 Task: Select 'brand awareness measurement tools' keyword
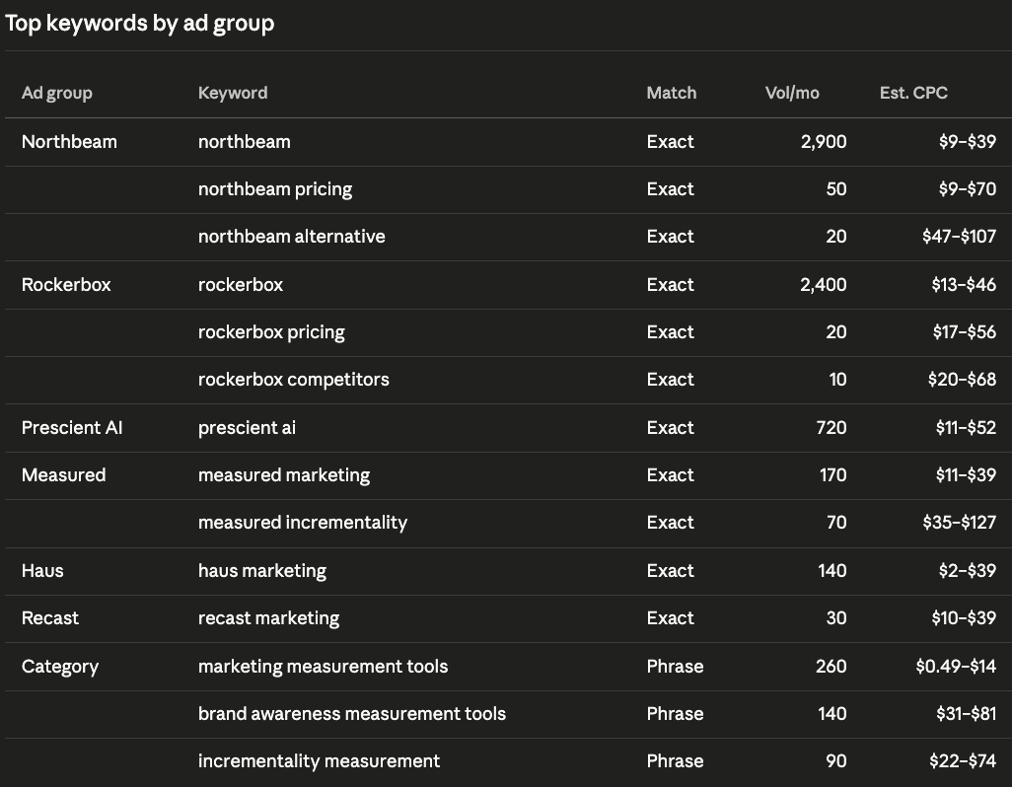click(x=352, y=714)
